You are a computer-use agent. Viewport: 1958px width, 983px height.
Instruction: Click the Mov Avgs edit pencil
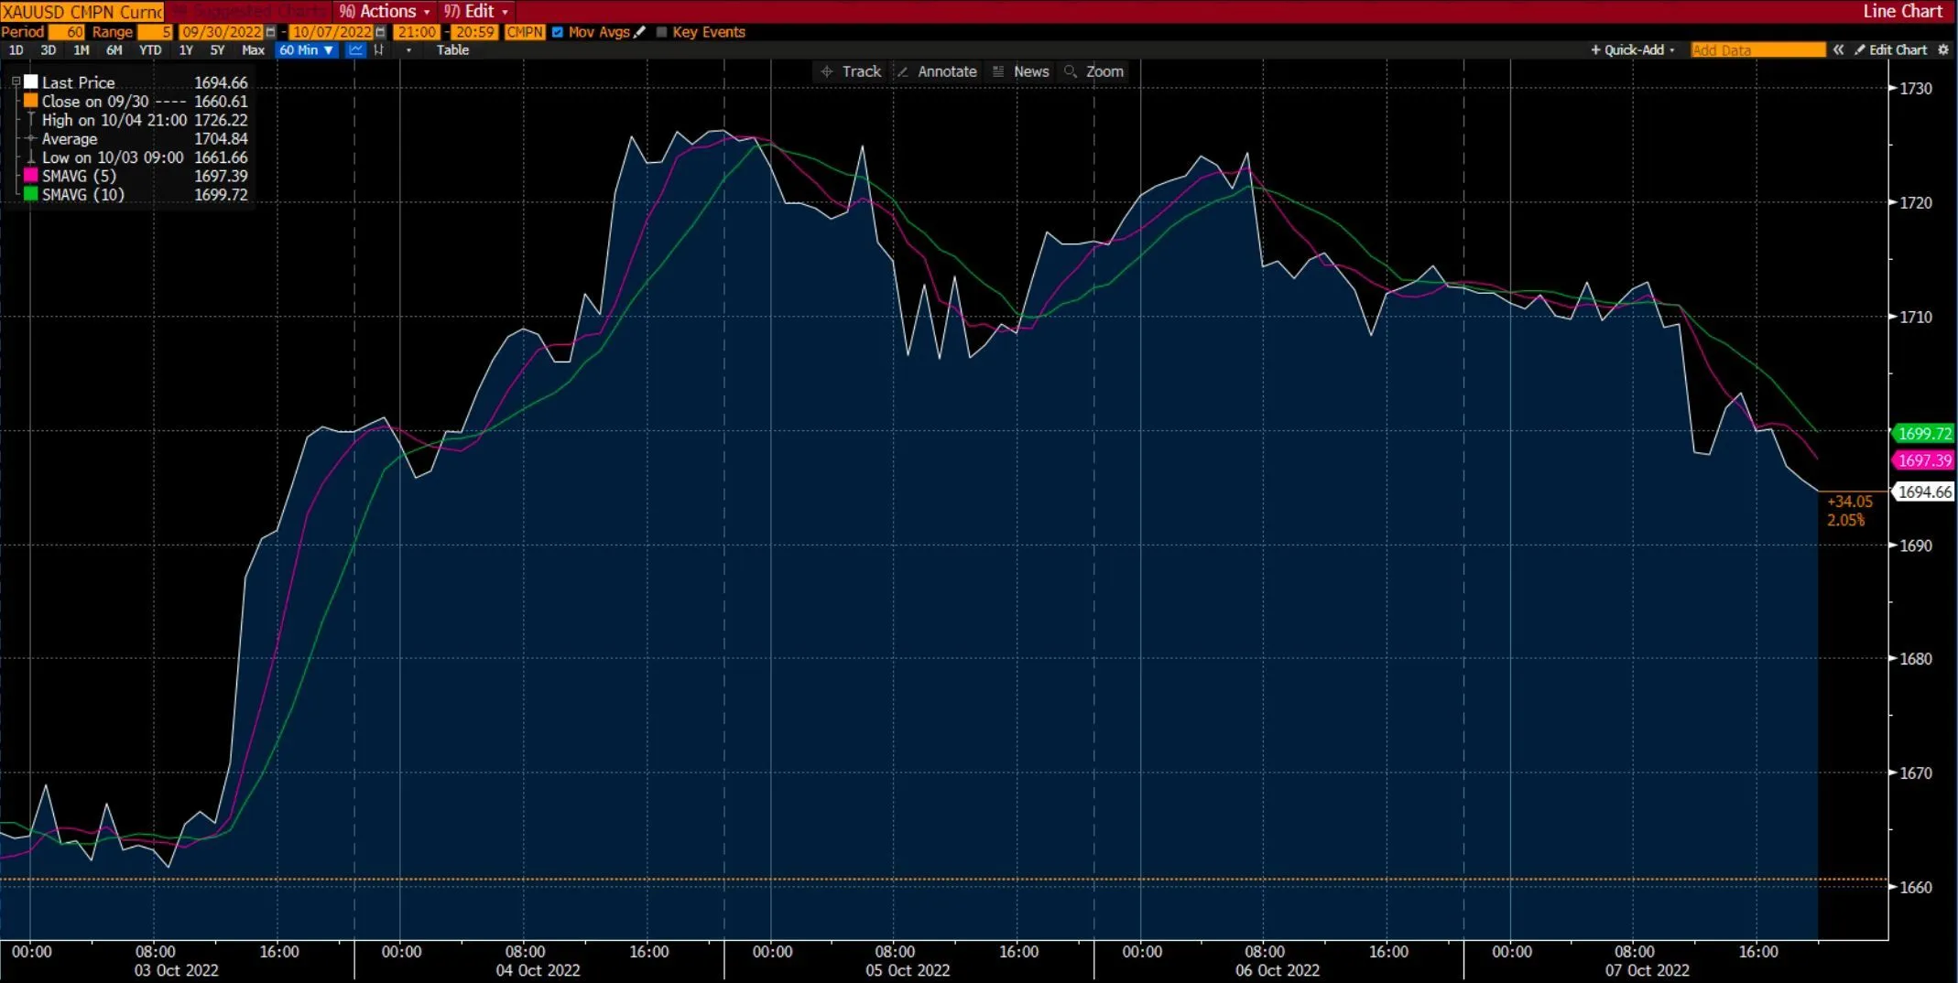pos(639,32)
